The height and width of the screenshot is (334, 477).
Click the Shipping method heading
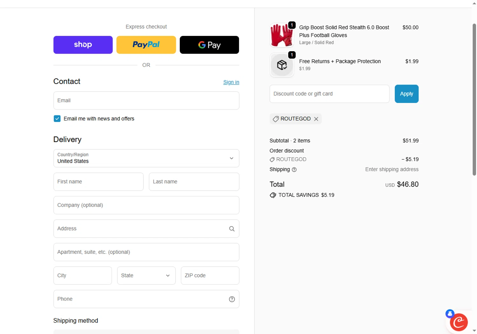pyautogui.click(x=76, y=321)
